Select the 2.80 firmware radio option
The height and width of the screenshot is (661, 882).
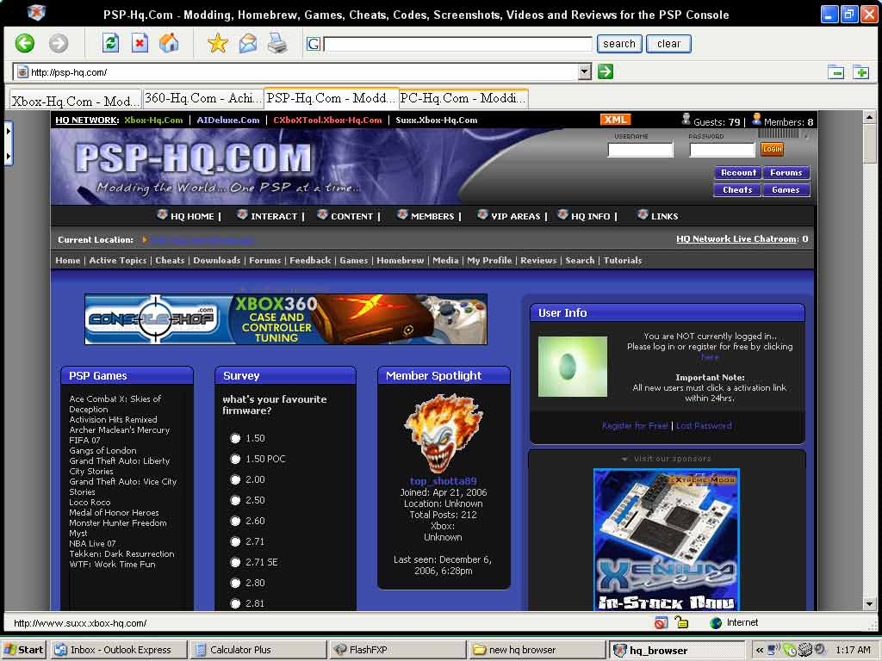(x=235, y=583)
